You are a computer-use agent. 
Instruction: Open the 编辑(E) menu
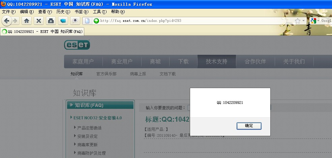(27, 12)
